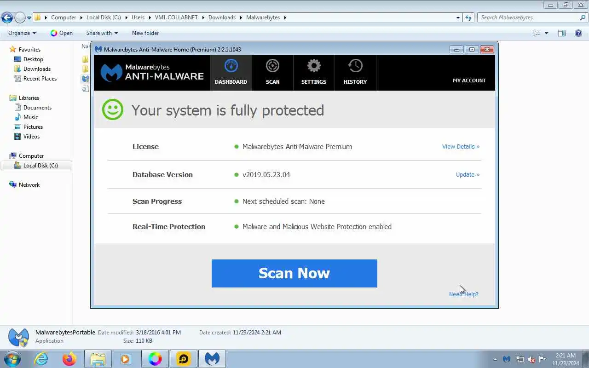Click the folder icon in address bar

click(x=38, y=17)
